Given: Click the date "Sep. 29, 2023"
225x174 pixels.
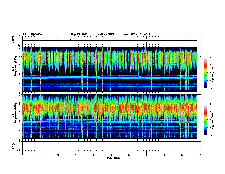Looking at the screenshot, I should (79, 34).
